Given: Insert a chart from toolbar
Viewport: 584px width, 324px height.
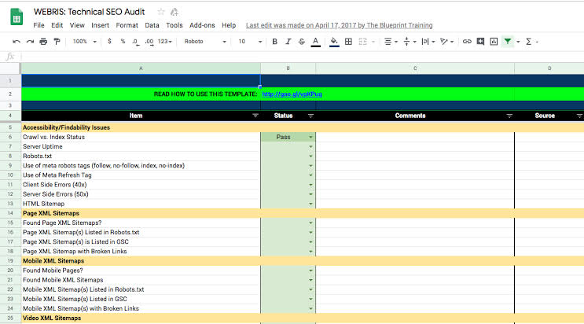Looking at the screenshot, I should click(494, 42).
